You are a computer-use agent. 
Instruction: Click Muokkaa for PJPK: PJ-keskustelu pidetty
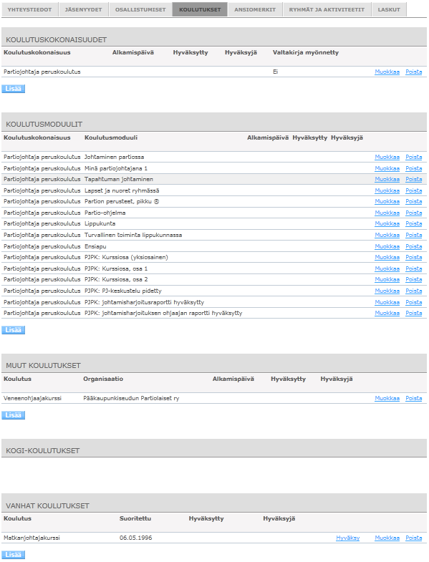coord(387,291)
